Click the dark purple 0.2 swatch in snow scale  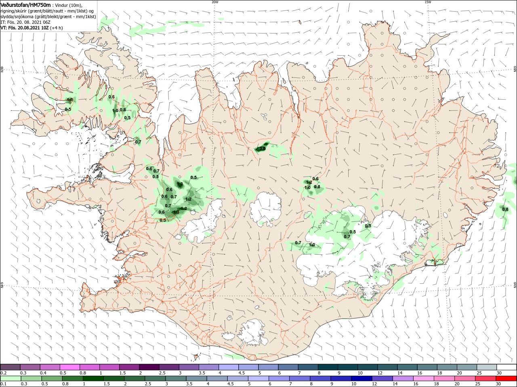10,367
